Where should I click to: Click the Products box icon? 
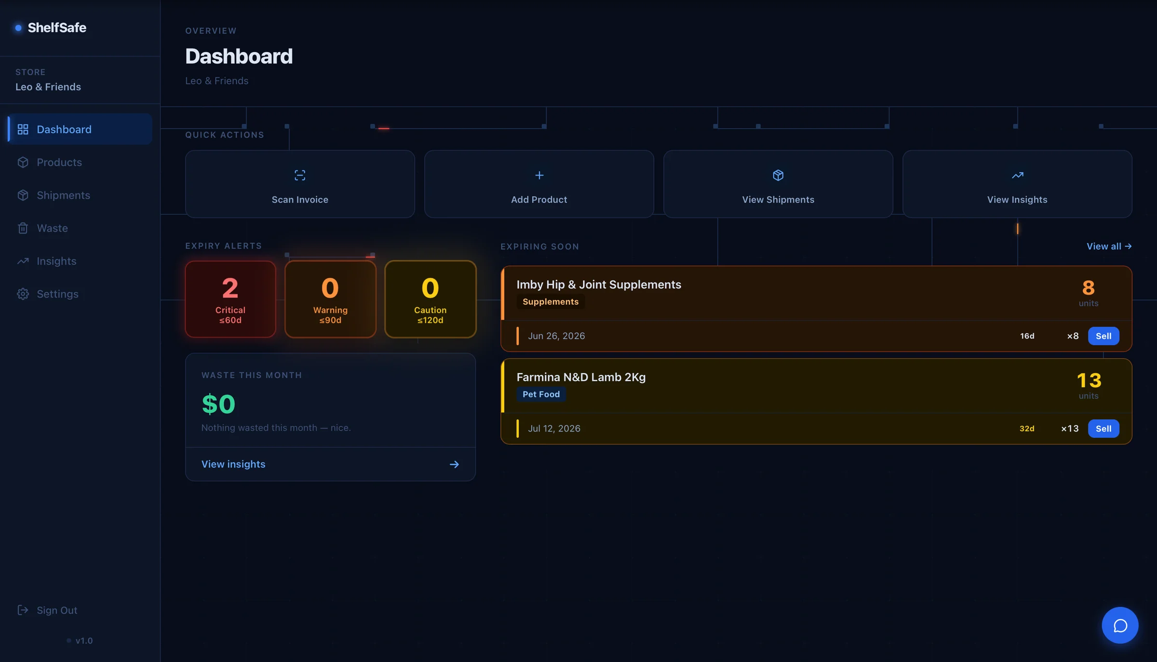[23, 162]
